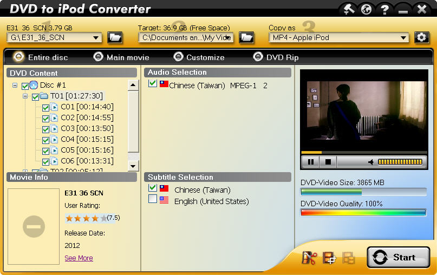This screenshot has width=437, height=275.
Task: Click the crop video film icon
Action: tap(329, 258)
